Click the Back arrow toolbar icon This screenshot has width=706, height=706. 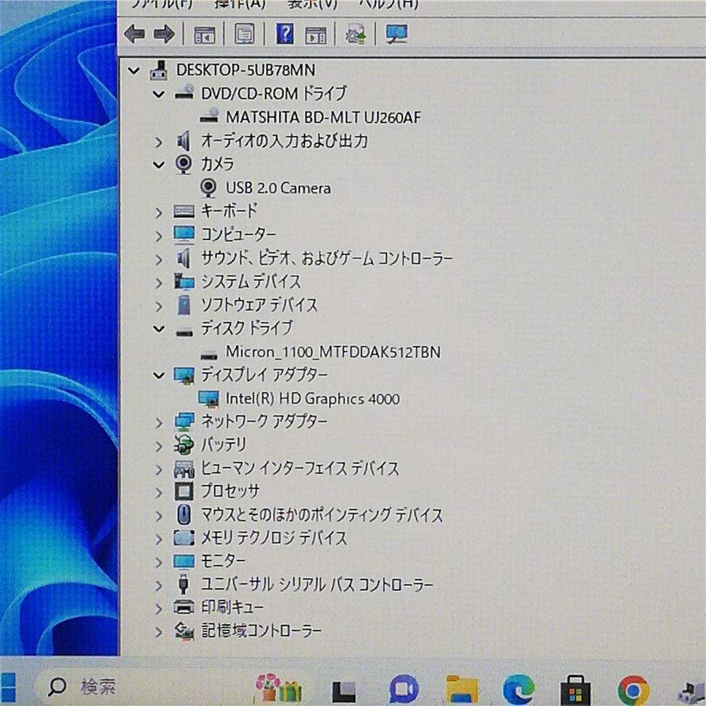[x=133, y=34]
